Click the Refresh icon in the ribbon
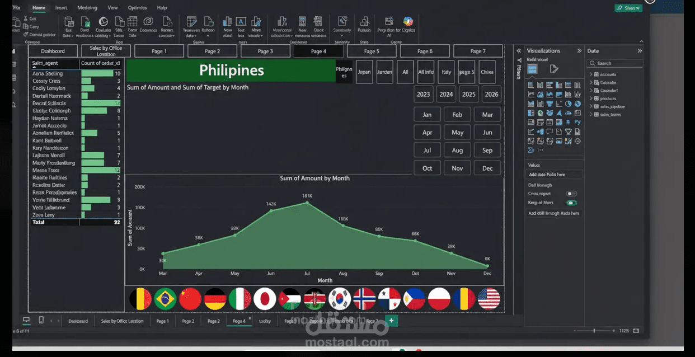 (208, 22)
